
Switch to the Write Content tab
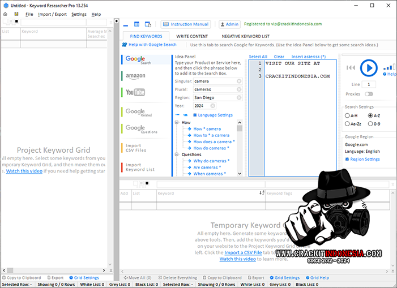(191, 36)
